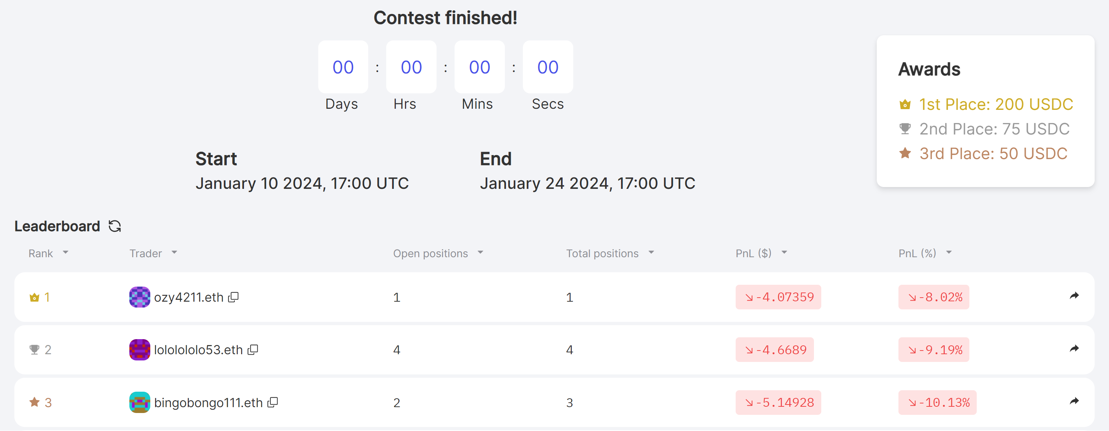
Task: Sort by the PnL (%) column arrow
Action: pos(949,253)
